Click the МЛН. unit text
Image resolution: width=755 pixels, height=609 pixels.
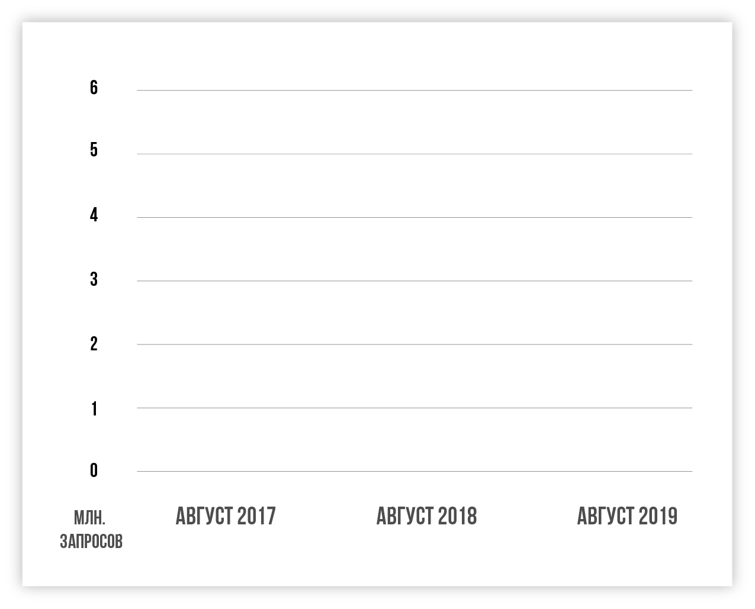pos(89,518)
